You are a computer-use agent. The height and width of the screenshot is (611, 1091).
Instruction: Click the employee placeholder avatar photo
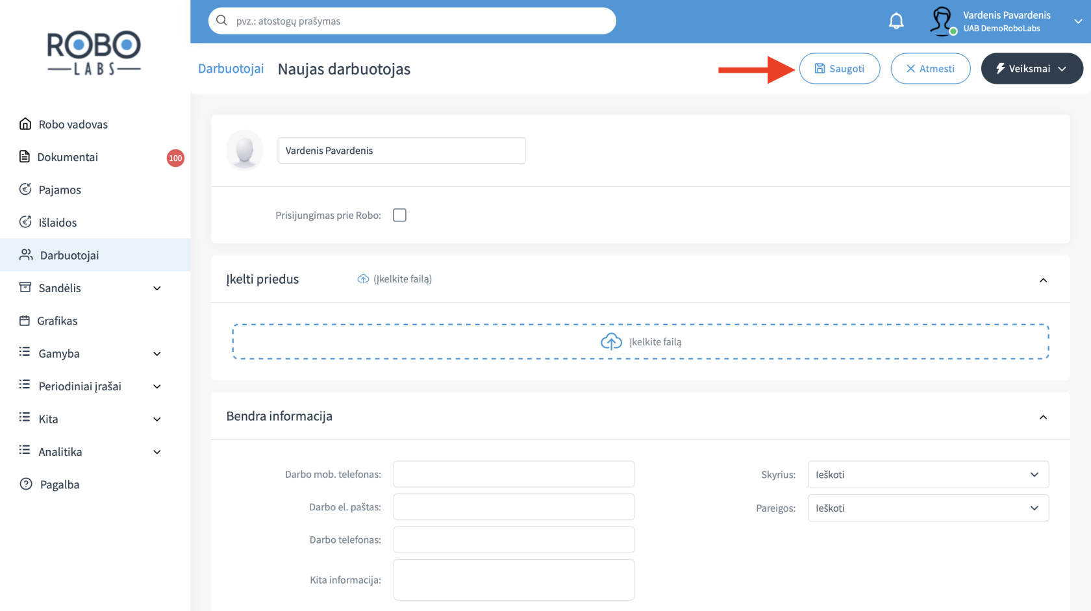244,150
